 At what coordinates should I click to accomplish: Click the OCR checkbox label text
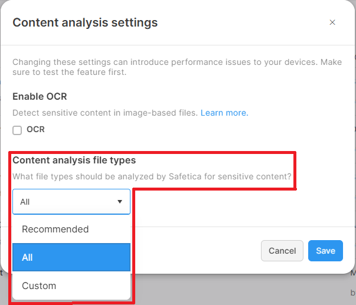click(35, 129)
